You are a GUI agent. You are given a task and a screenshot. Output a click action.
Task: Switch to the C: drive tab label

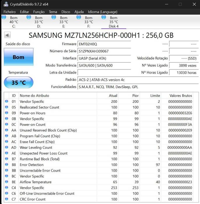tap(14, 26)
